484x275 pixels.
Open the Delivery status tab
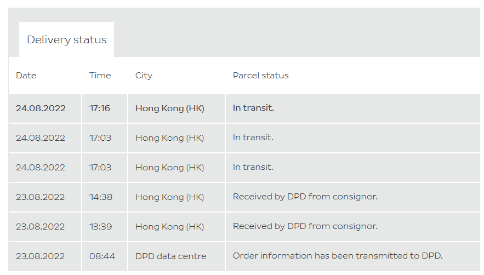tap(66, 40)
